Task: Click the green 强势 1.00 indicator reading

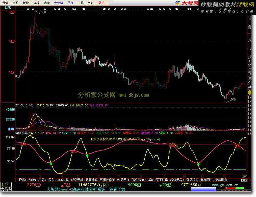Action: click(x=166, y=133)
